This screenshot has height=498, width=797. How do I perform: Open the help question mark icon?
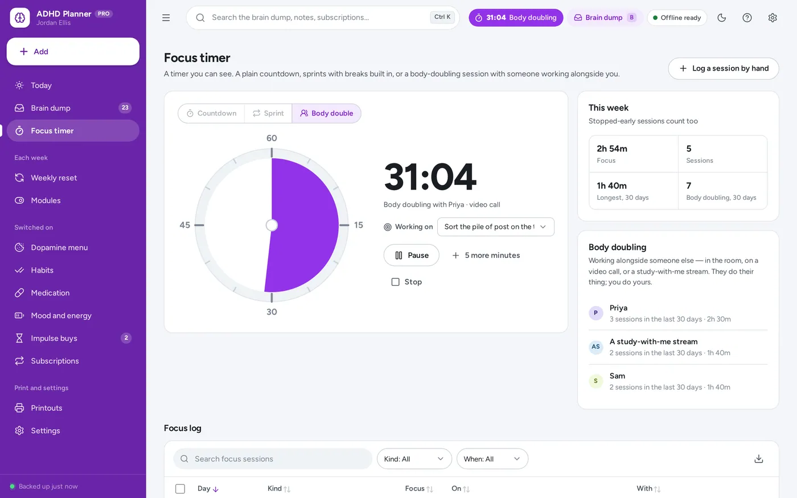(747, 18)
